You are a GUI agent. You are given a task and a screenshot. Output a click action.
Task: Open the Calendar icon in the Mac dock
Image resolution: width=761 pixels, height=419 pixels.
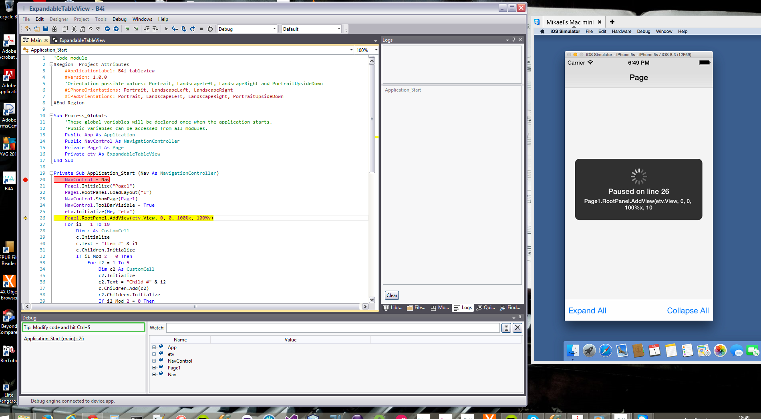(654, 351)
